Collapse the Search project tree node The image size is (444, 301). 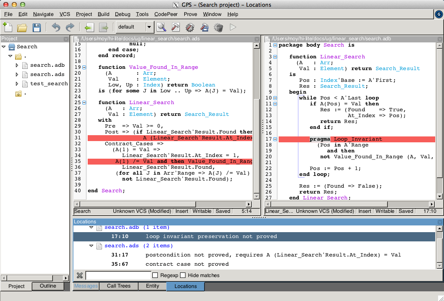(x=4, y=47)
